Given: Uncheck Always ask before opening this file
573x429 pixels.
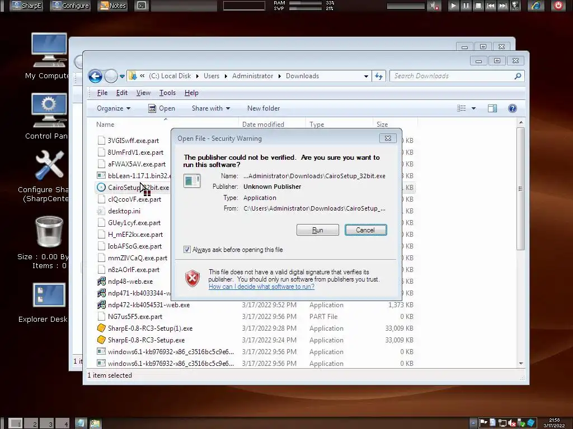Looking at the screenshot, I should click(x=187, y=250).
